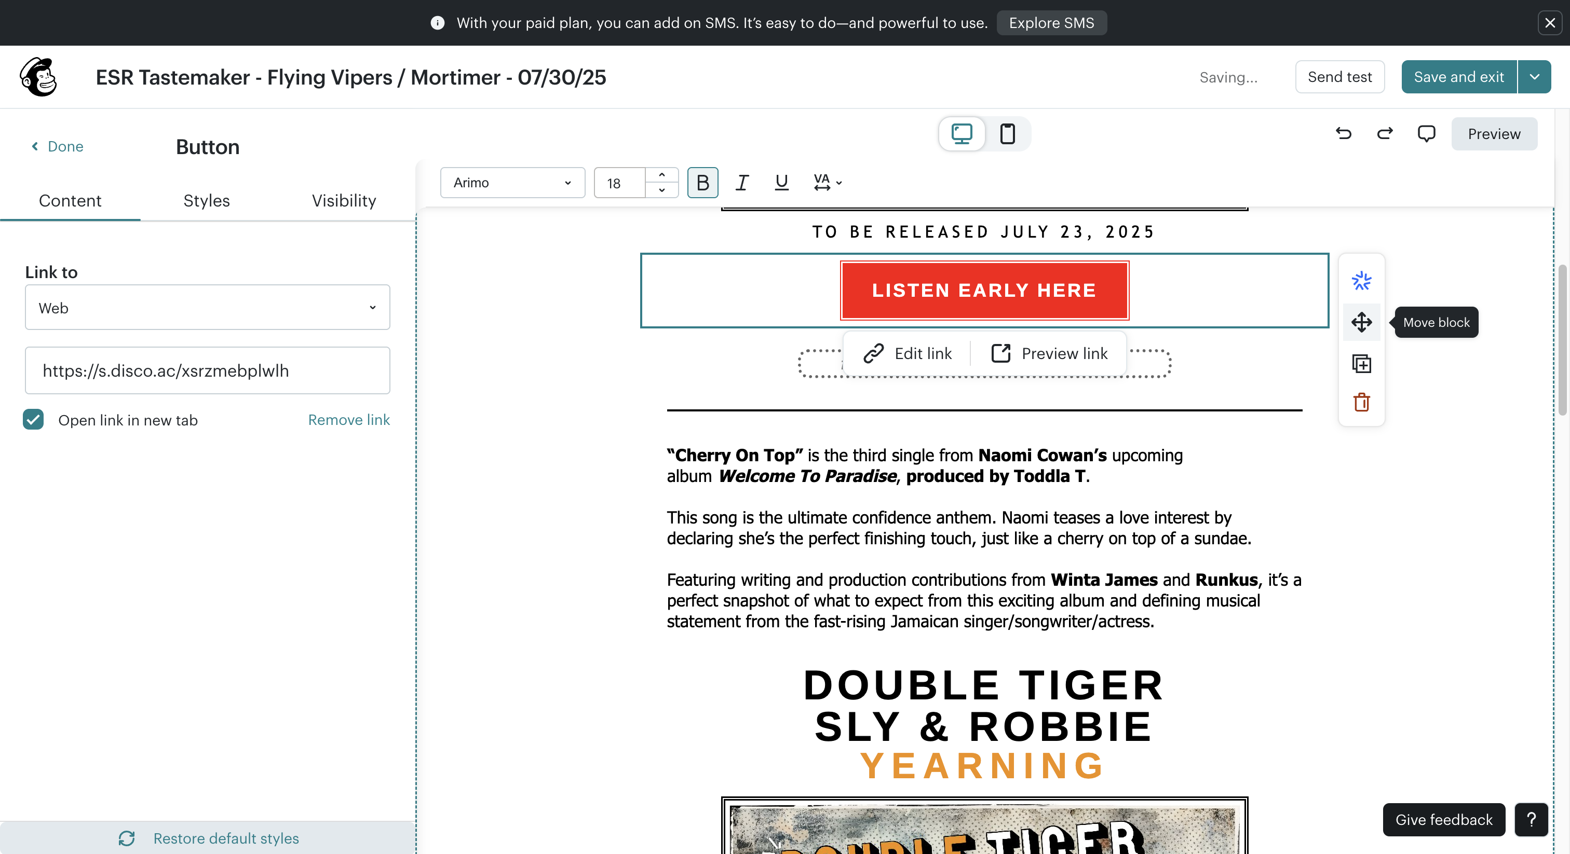This screenshot has width=1570, height=854.
Task: Click 'TO BE RELEASED JULY 23, 2025' text
Action: pos(984,232)
